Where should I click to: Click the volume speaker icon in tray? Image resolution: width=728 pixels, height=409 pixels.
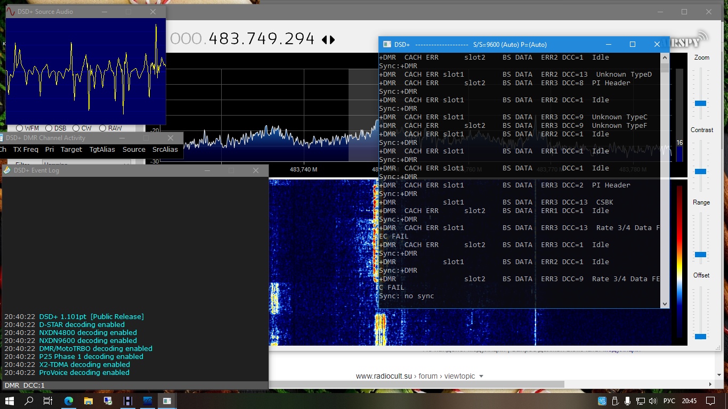coord(653,401)
